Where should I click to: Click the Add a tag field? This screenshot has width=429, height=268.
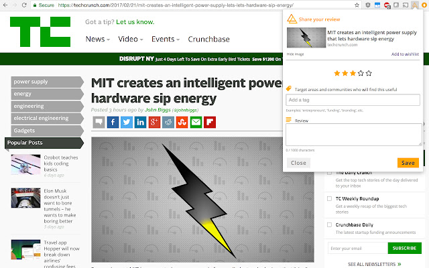point(353,100)
